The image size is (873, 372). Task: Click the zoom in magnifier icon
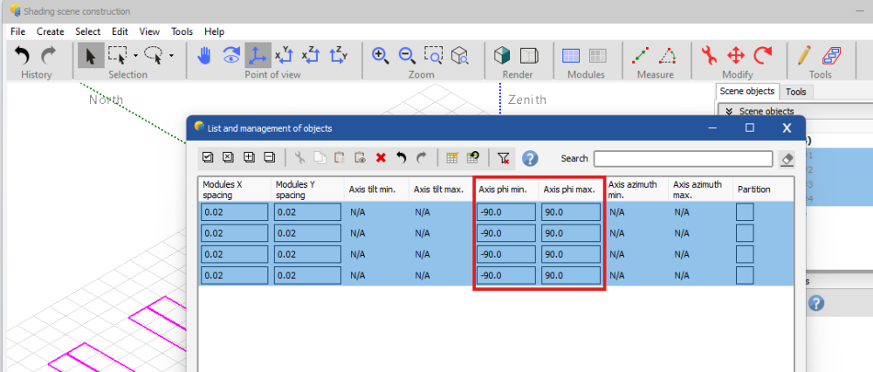tap(380, 56)
